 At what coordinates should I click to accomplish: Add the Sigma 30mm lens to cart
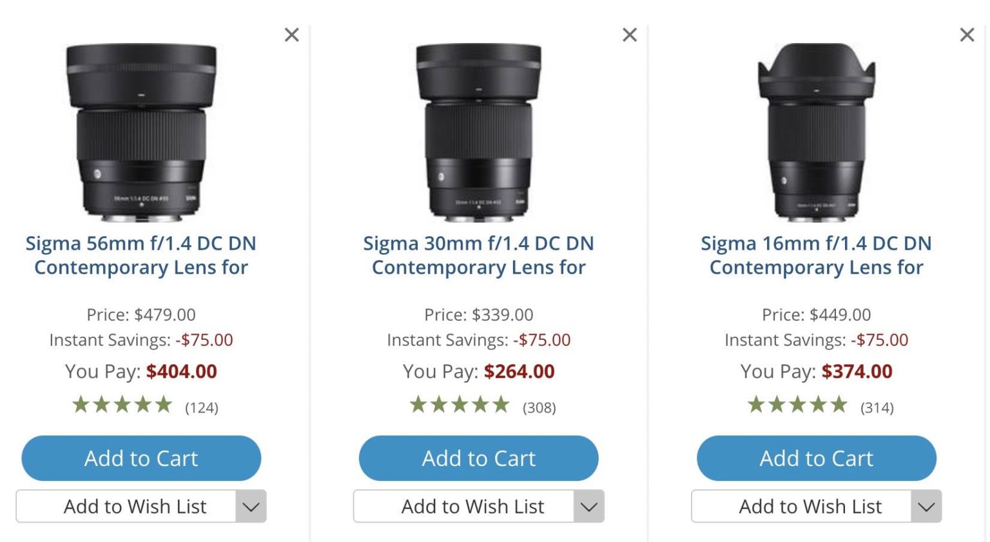pos(478,458)
